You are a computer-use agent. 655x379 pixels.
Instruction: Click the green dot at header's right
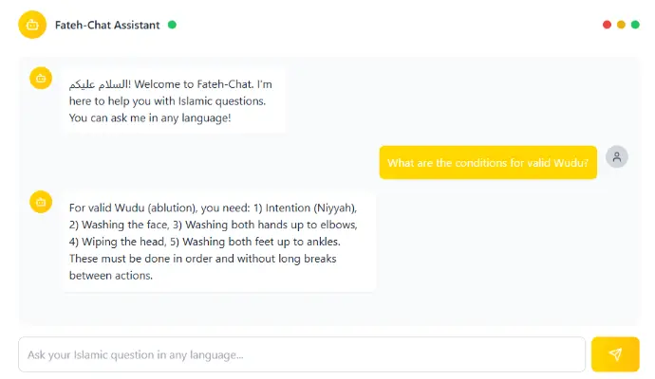click(x=635, y=25)
